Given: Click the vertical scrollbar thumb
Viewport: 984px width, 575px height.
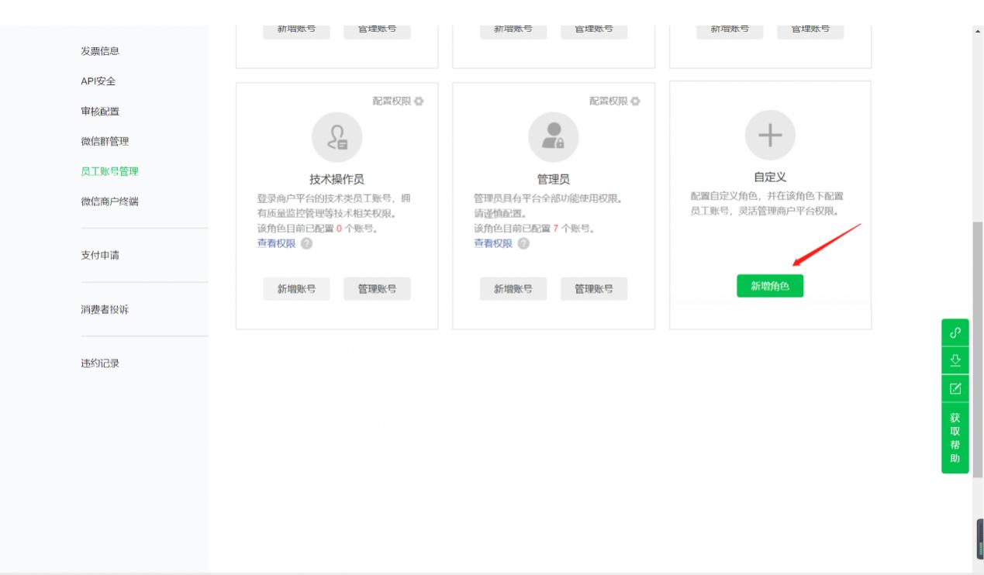Looking at the screenshot, I should [x=978, y=350].
